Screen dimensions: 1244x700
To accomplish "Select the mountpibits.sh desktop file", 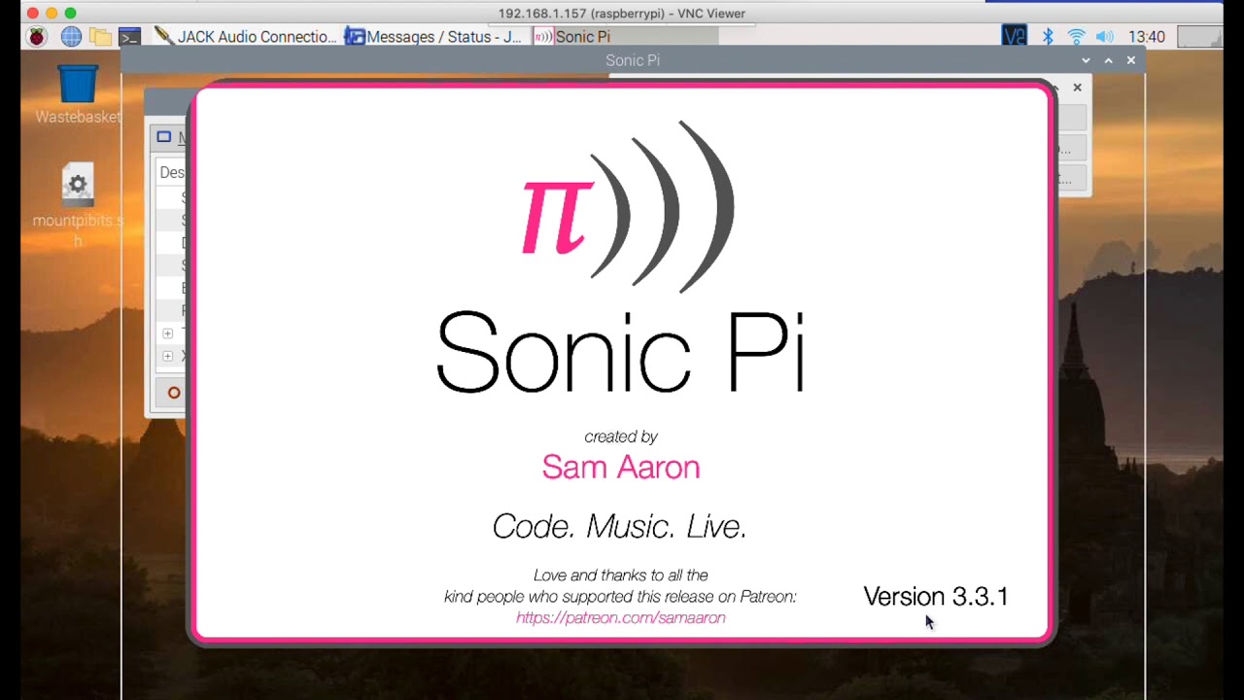I will click(78, 205).
